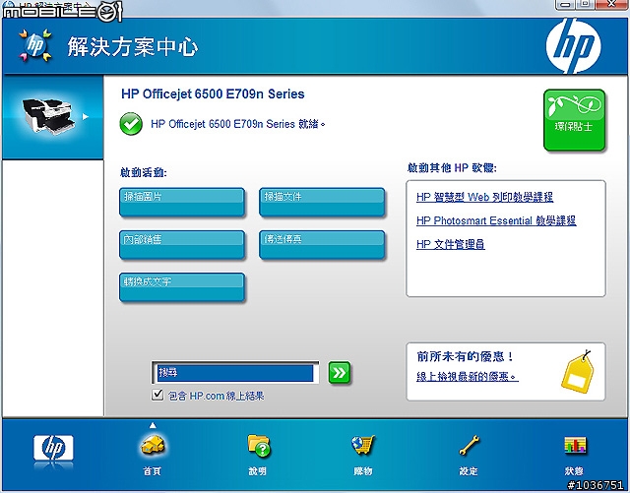This screenshot has height=493, width=630.
Task: Close the HP Solution Center window
Action: tap(611, 4)
